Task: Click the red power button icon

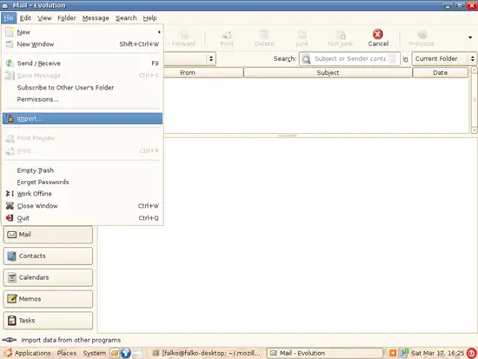Action: click(x=472, y=353)
